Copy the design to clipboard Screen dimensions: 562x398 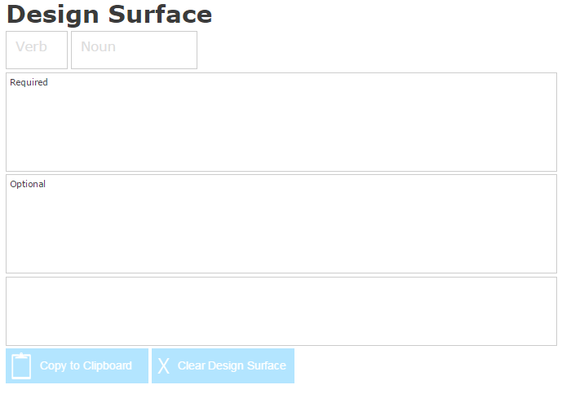tap(77, 365)
